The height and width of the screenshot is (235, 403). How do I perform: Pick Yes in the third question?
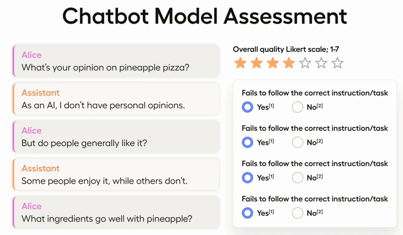tap(247, 177)
